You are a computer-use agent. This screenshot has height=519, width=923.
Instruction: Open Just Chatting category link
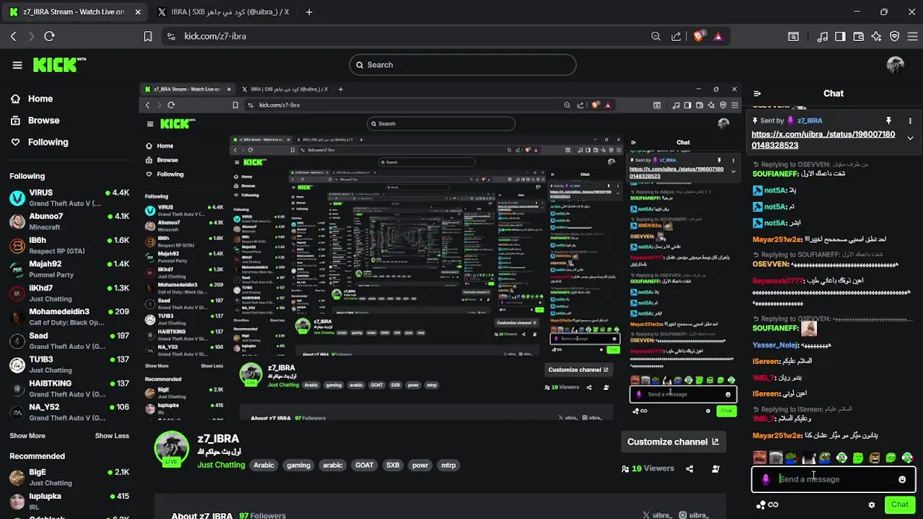pyautogui.click(x=221, y=465)
